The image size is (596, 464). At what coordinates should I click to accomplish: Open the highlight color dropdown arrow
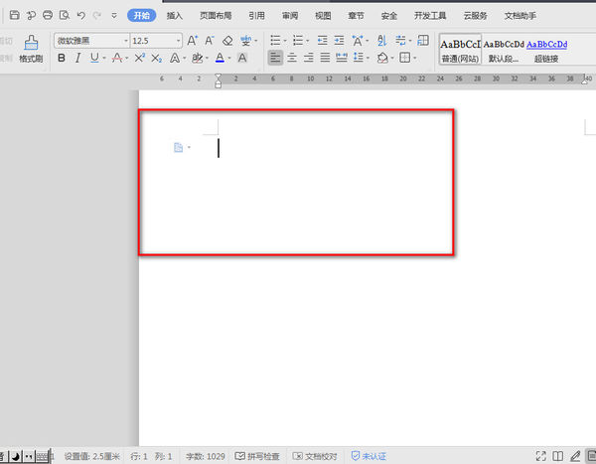click(208, 59)
